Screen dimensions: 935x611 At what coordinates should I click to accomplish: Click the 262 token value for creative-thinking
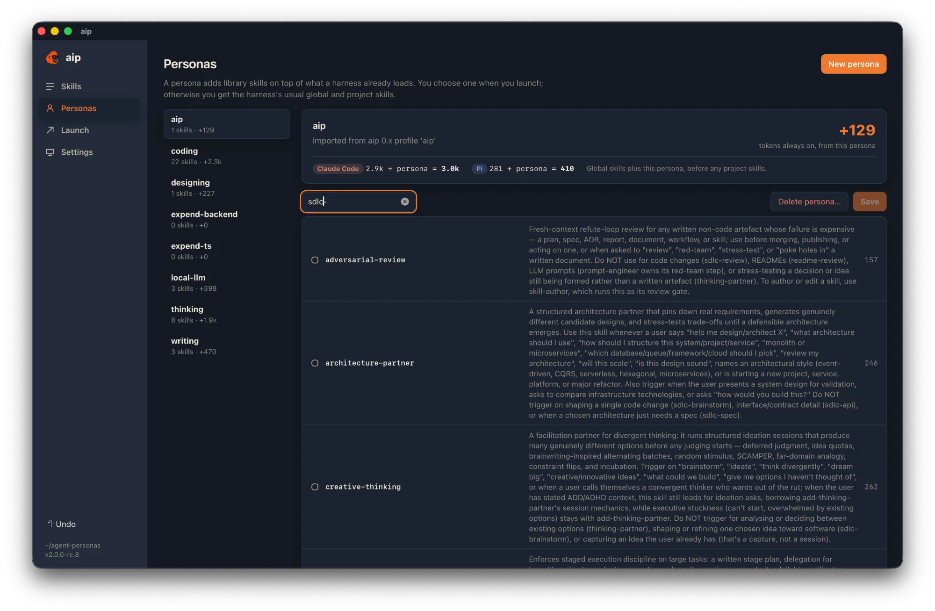pos(871,487)
